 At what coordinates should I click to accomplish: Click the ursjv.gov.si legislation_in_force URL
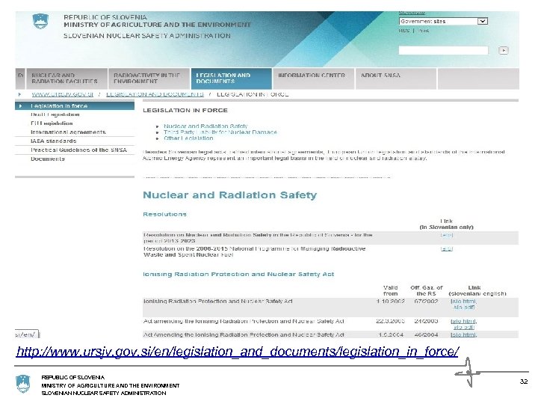(237, 352)
